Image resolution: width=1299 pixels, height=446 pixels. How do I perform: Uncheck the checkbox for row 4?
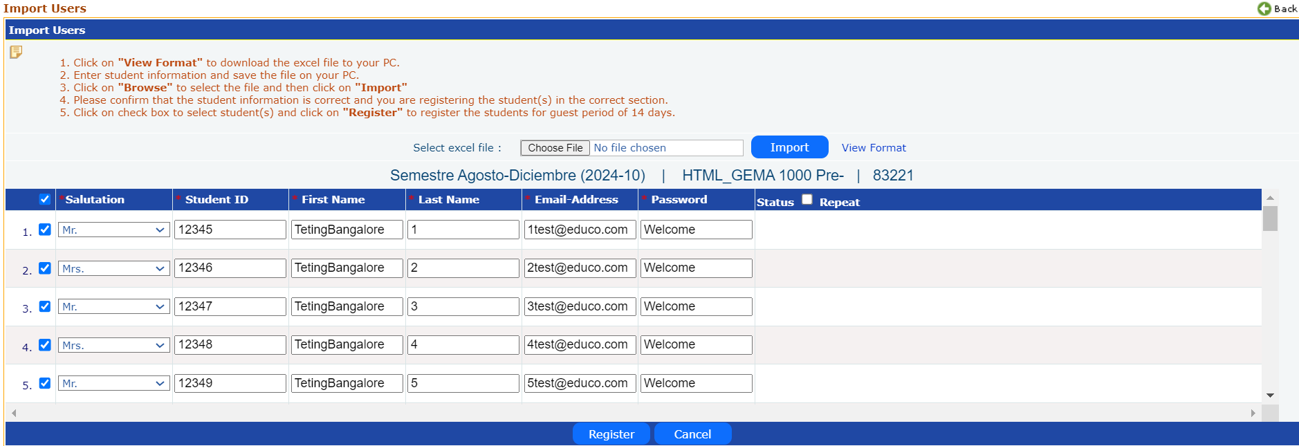[x=45, y=344]
